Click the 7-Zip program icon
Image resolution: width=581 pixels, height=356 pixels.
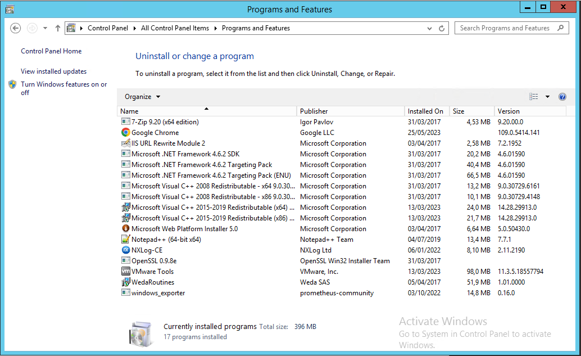point(126,121)
